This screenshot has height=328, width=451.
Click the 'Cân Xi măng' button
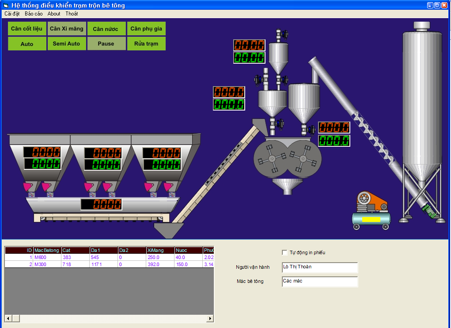tap(67, 29)
